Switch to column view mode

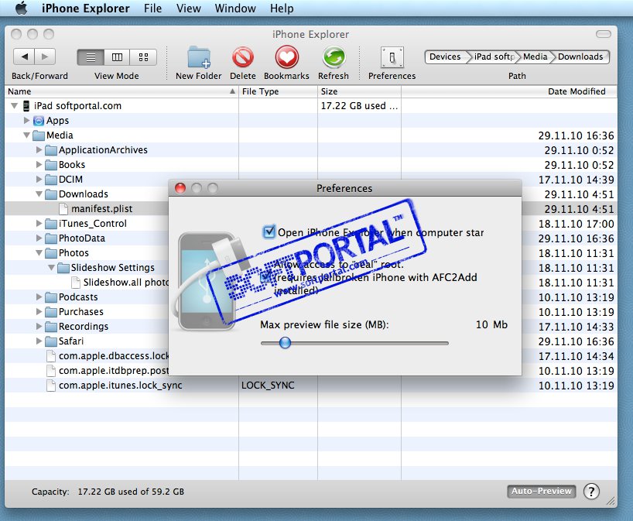117,57
